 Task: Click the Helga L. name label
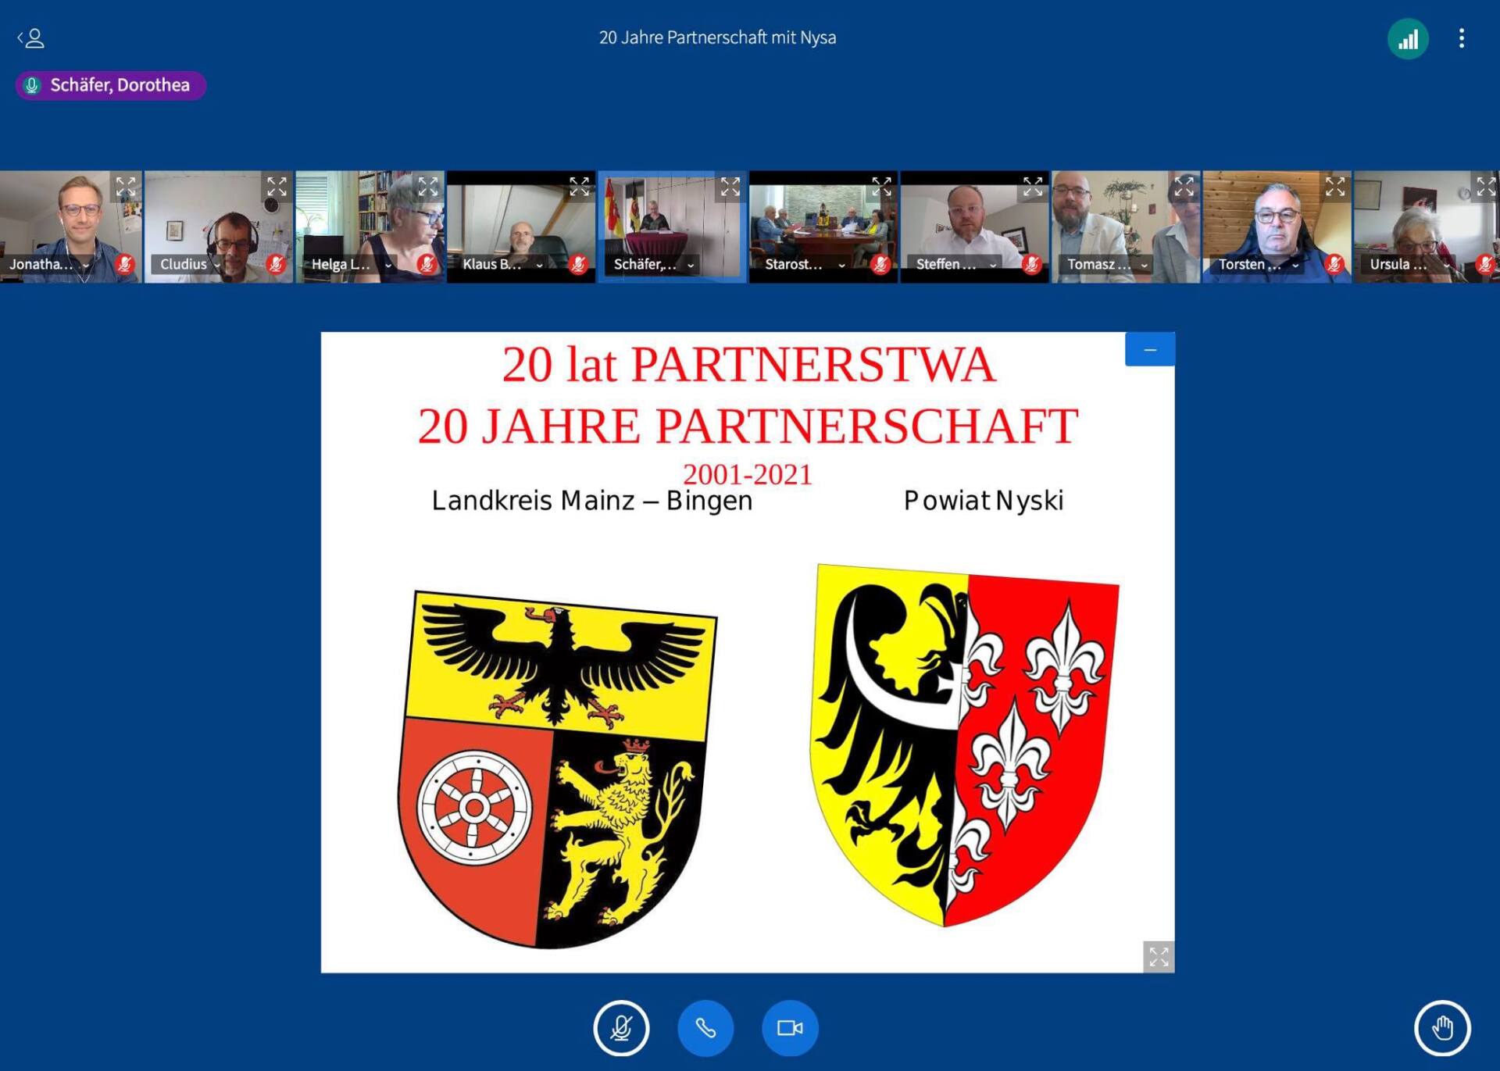341,264
